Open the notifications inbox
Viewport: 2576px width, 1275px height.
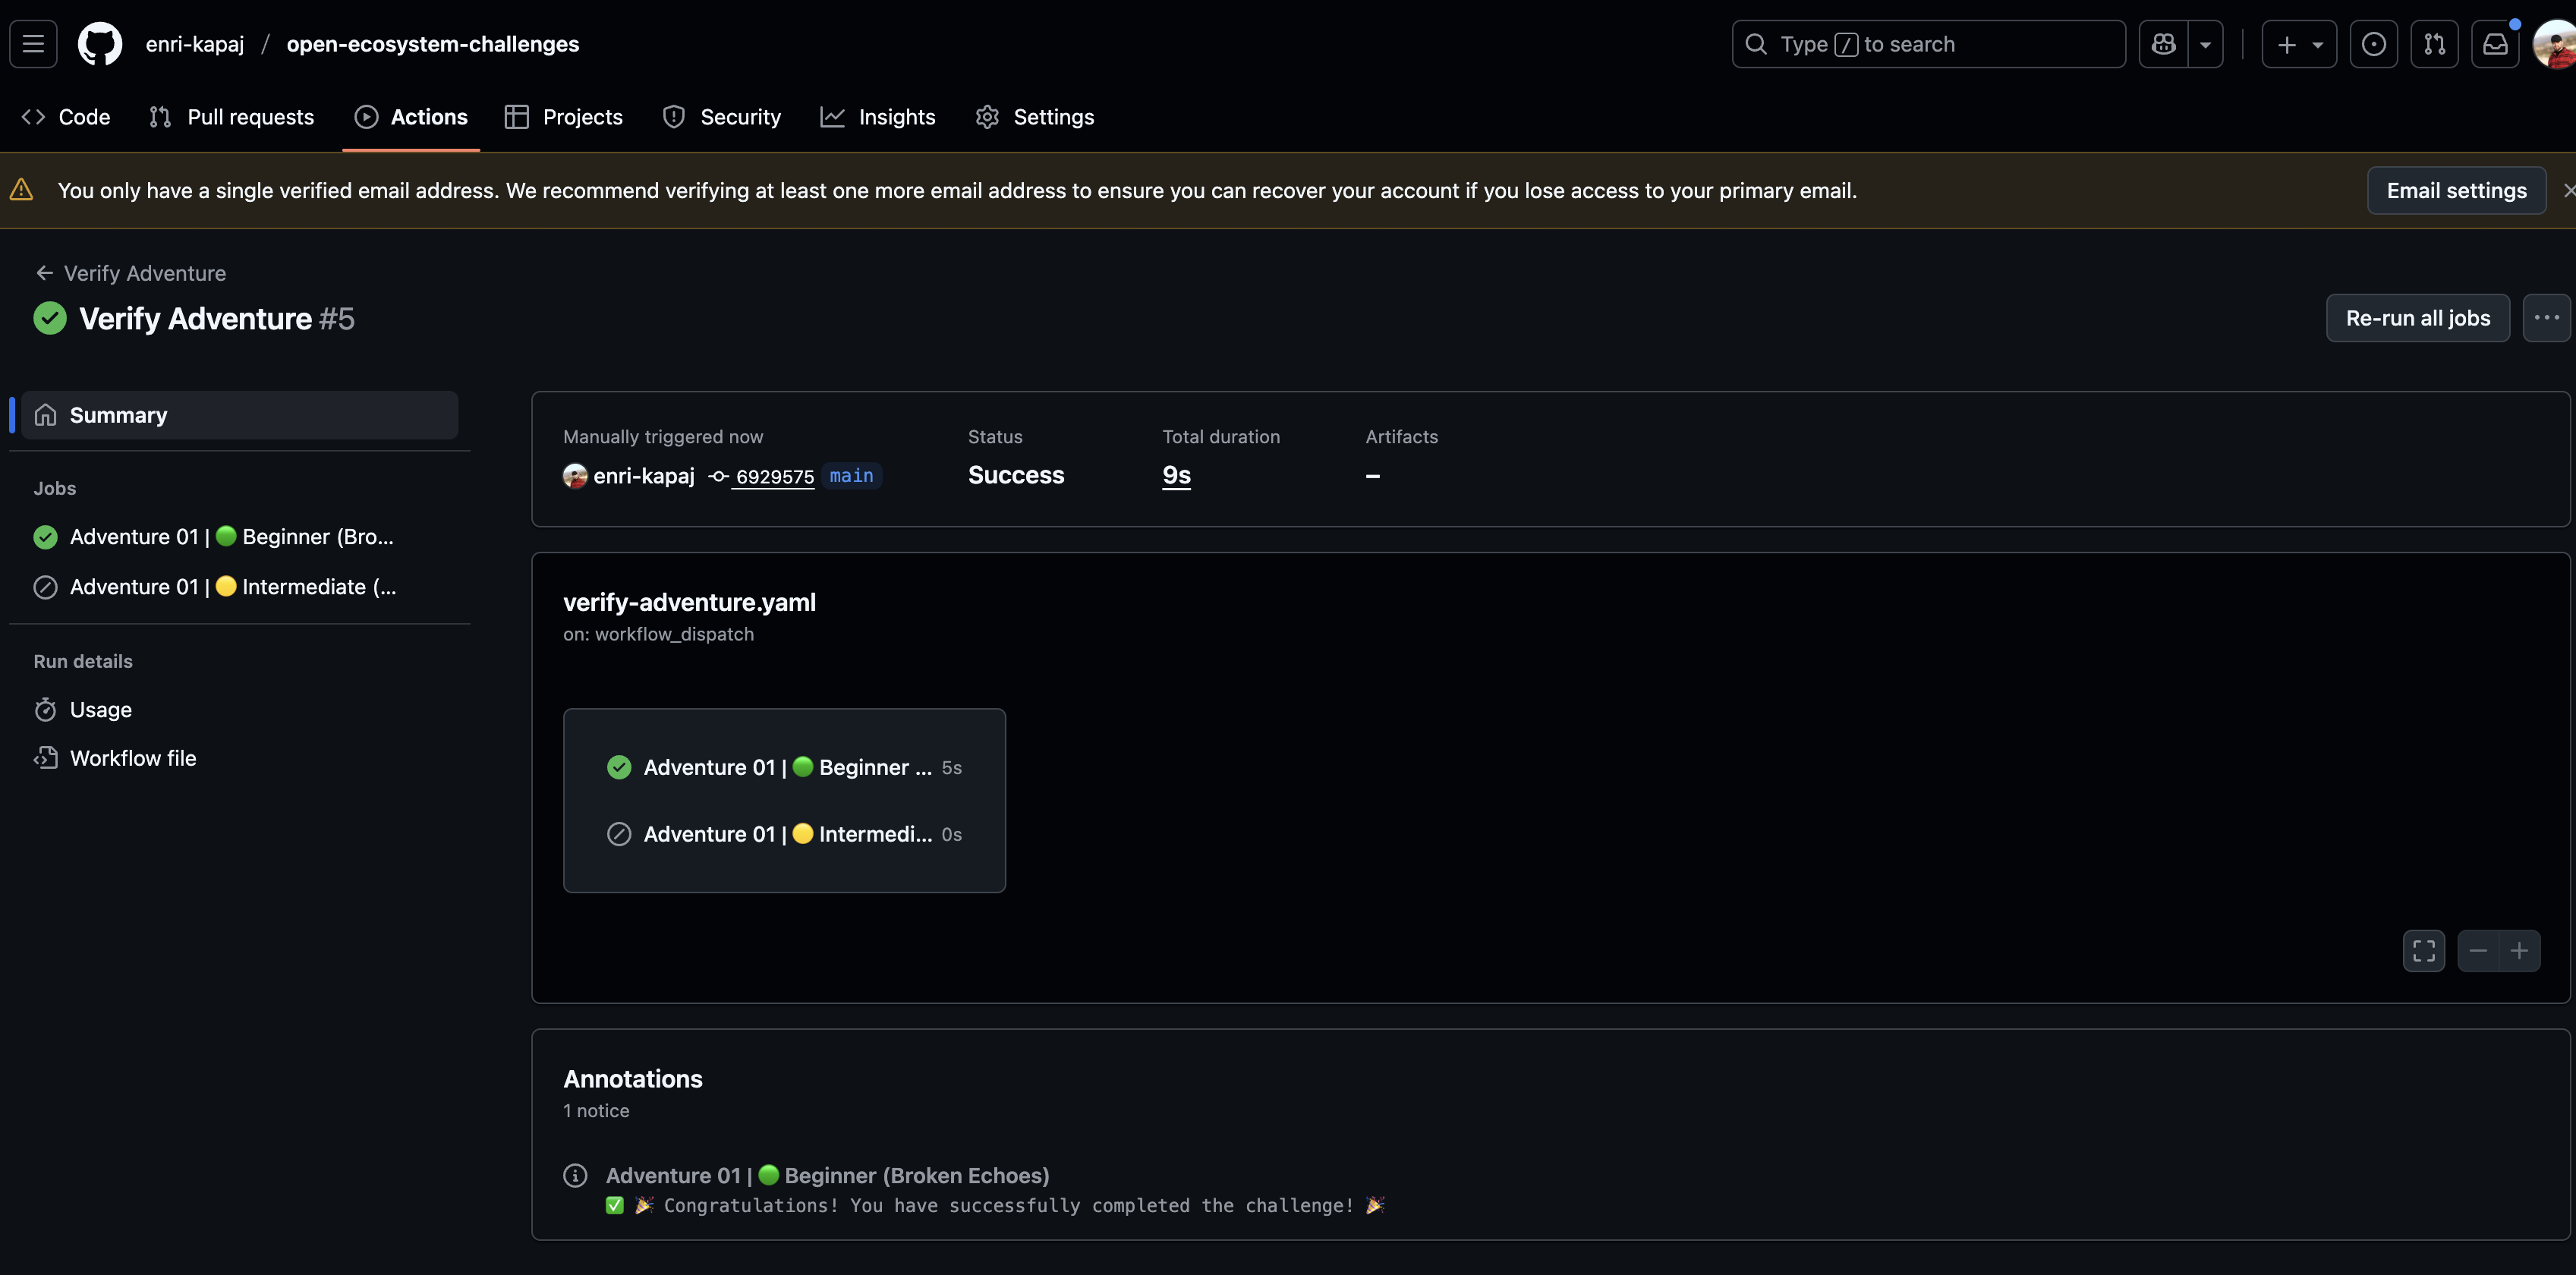click(2495, 44)
